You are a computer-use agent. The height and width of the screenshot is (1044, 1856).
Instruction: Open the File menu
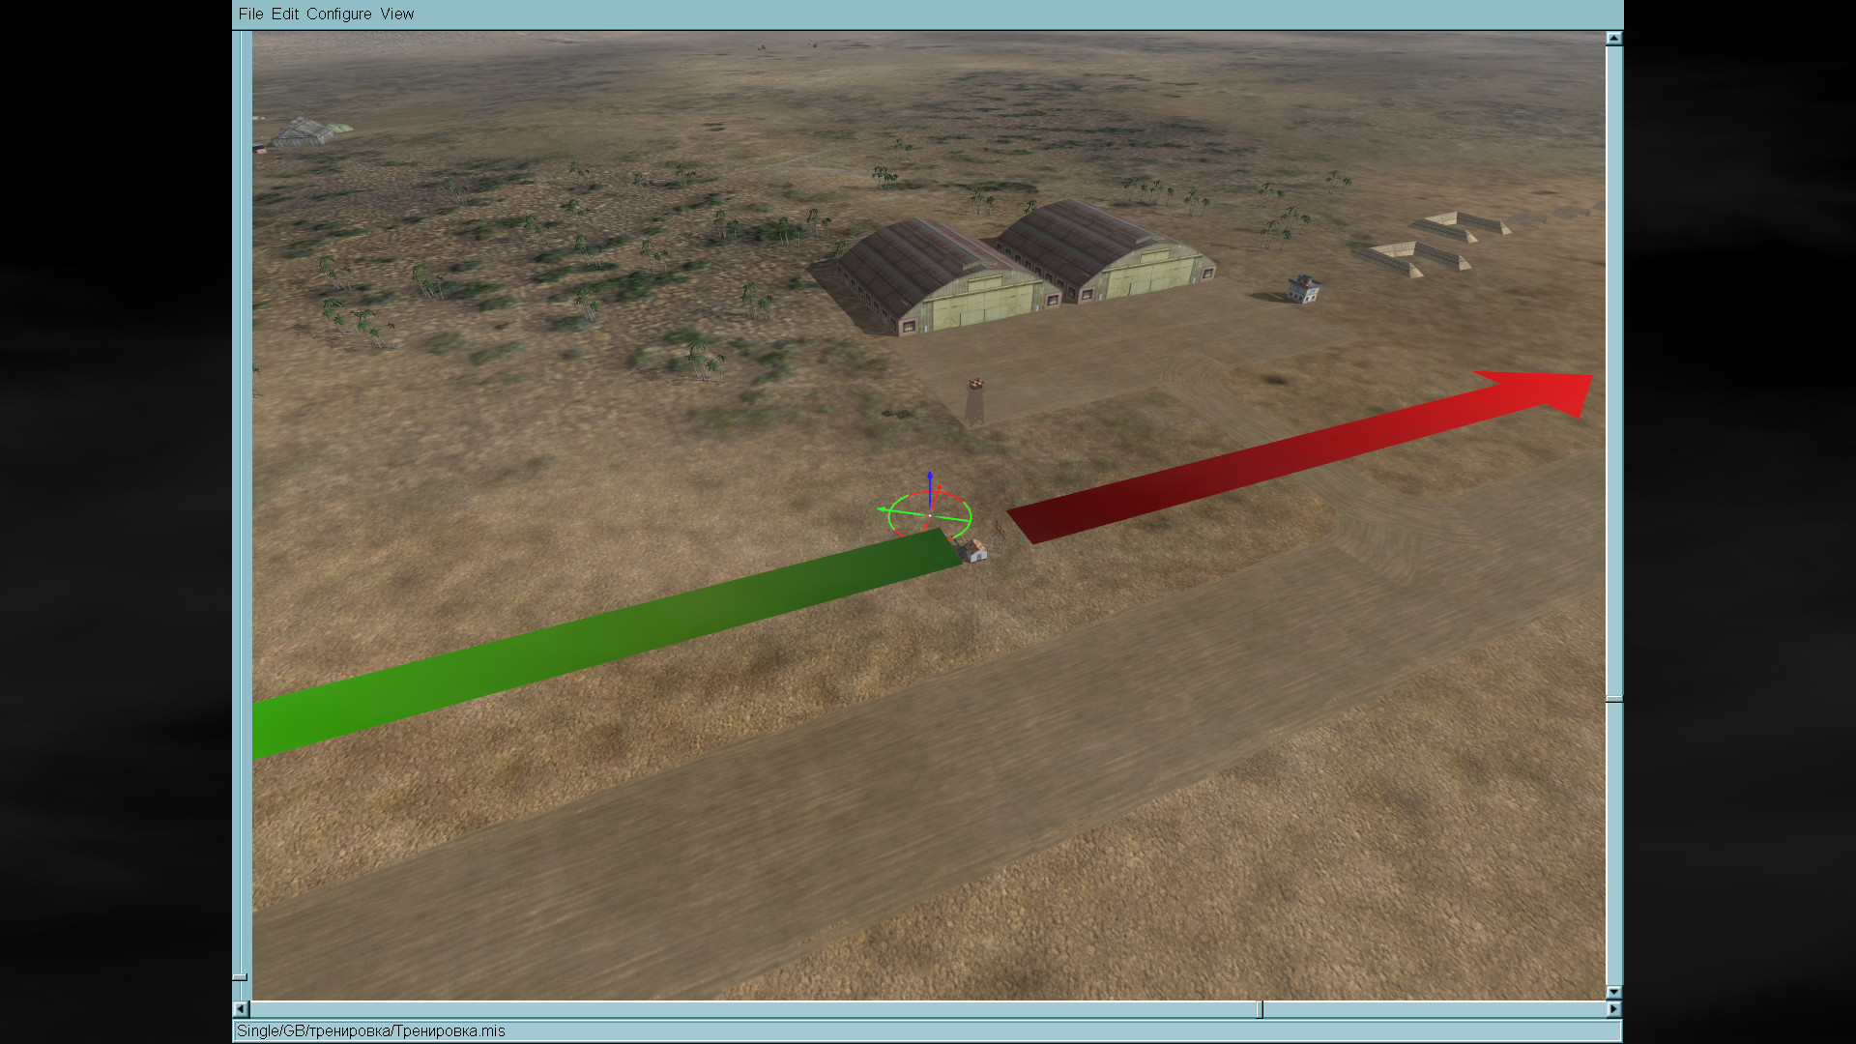coord(250,14)
